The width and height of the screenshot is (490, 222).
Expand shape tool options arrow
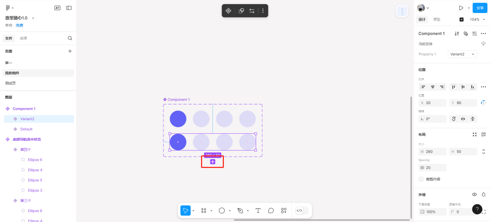coord(230,211)
